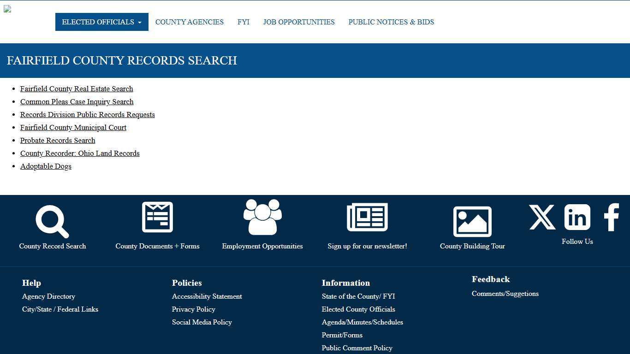Image resolution: width=630 pixels, height=354 pixels.
Task: Select County Agencies in the navigation
Action: 189,22
